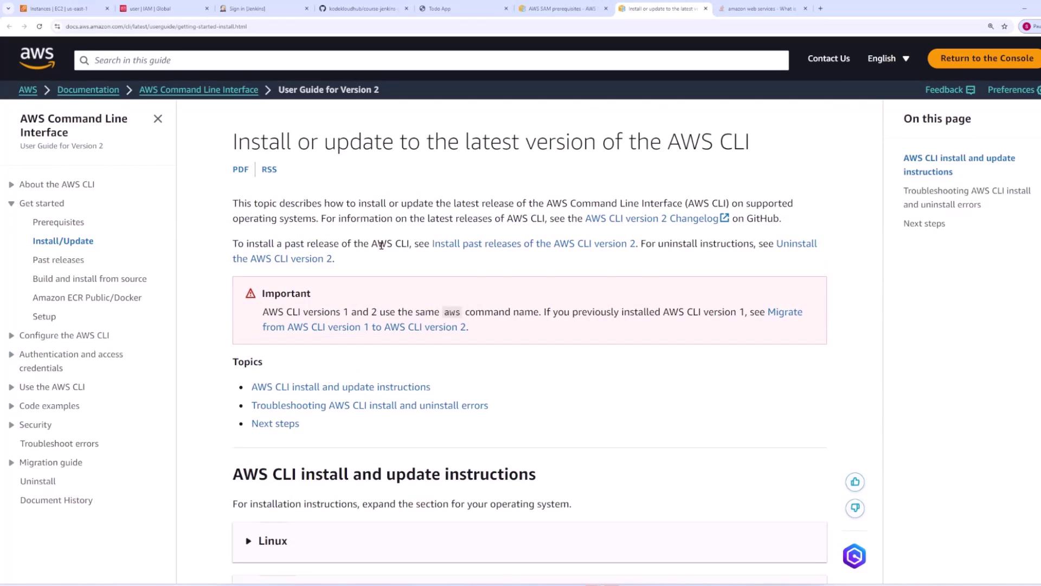The image size is (1041, 586).
Task: Switch to the Todo App tab
Action: point(440,9)
